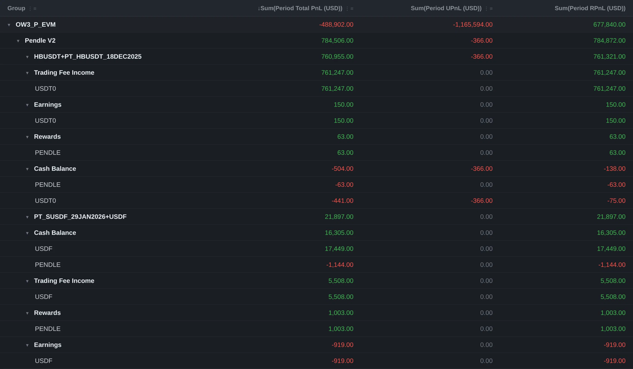The image size is (633, 369).
Task: Collapse Earnings row totaling -919.00
Action: pos(27,345)
